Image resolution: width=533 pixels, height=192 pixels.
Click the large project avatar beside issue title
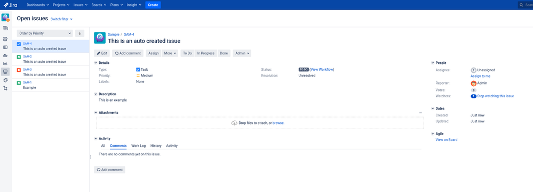pyautogui.click(x=100, y=38)
